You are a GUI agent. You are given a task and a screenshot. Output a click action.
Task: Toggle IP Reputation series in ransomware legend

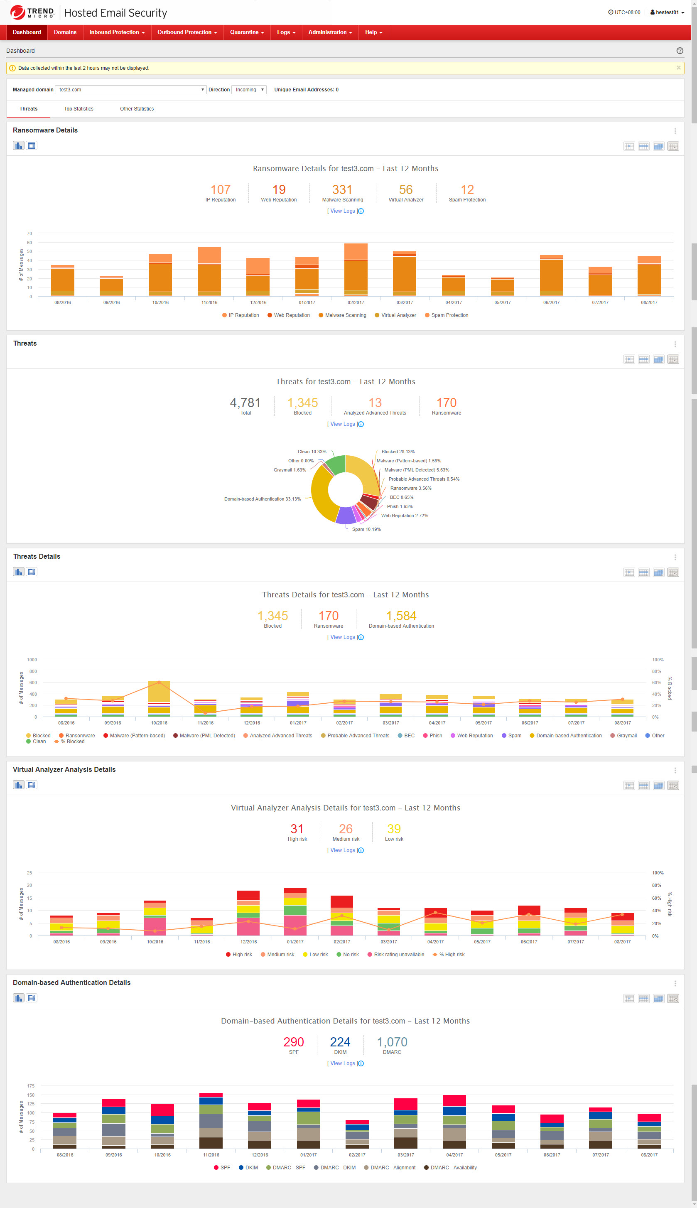pyautogui.click(x=241, y=315)
